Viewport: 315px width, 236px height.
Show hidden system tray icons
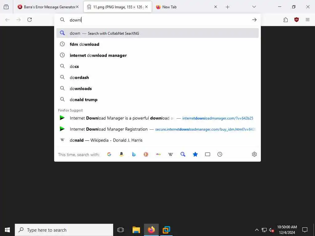257,230
